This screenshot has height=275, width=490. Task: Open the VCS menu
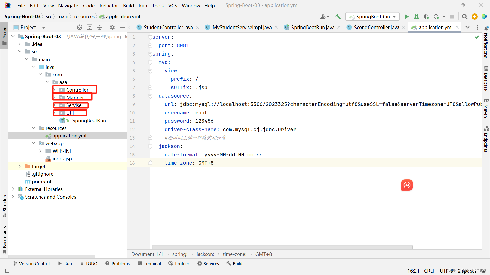(173, 6)
